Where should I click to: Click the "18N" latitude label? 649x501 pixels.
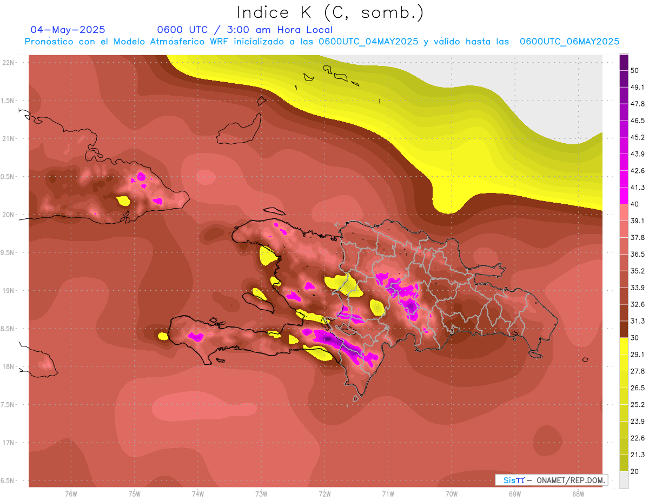[8, 367]
